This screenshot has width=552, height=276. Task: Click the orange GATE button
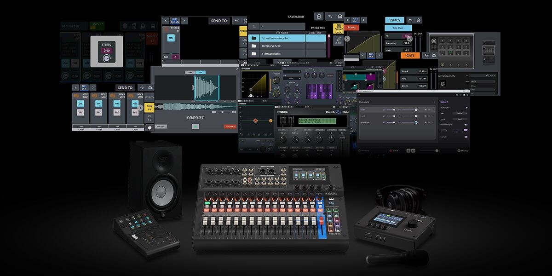click(x=410, y=55)
